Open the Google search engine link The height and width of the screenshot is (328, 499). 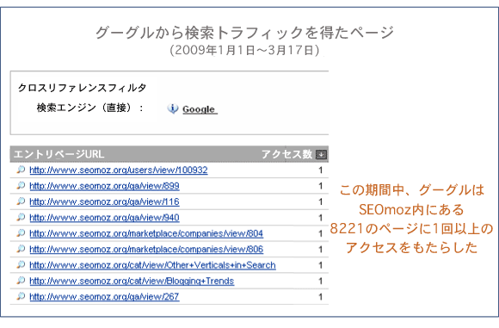200,109
